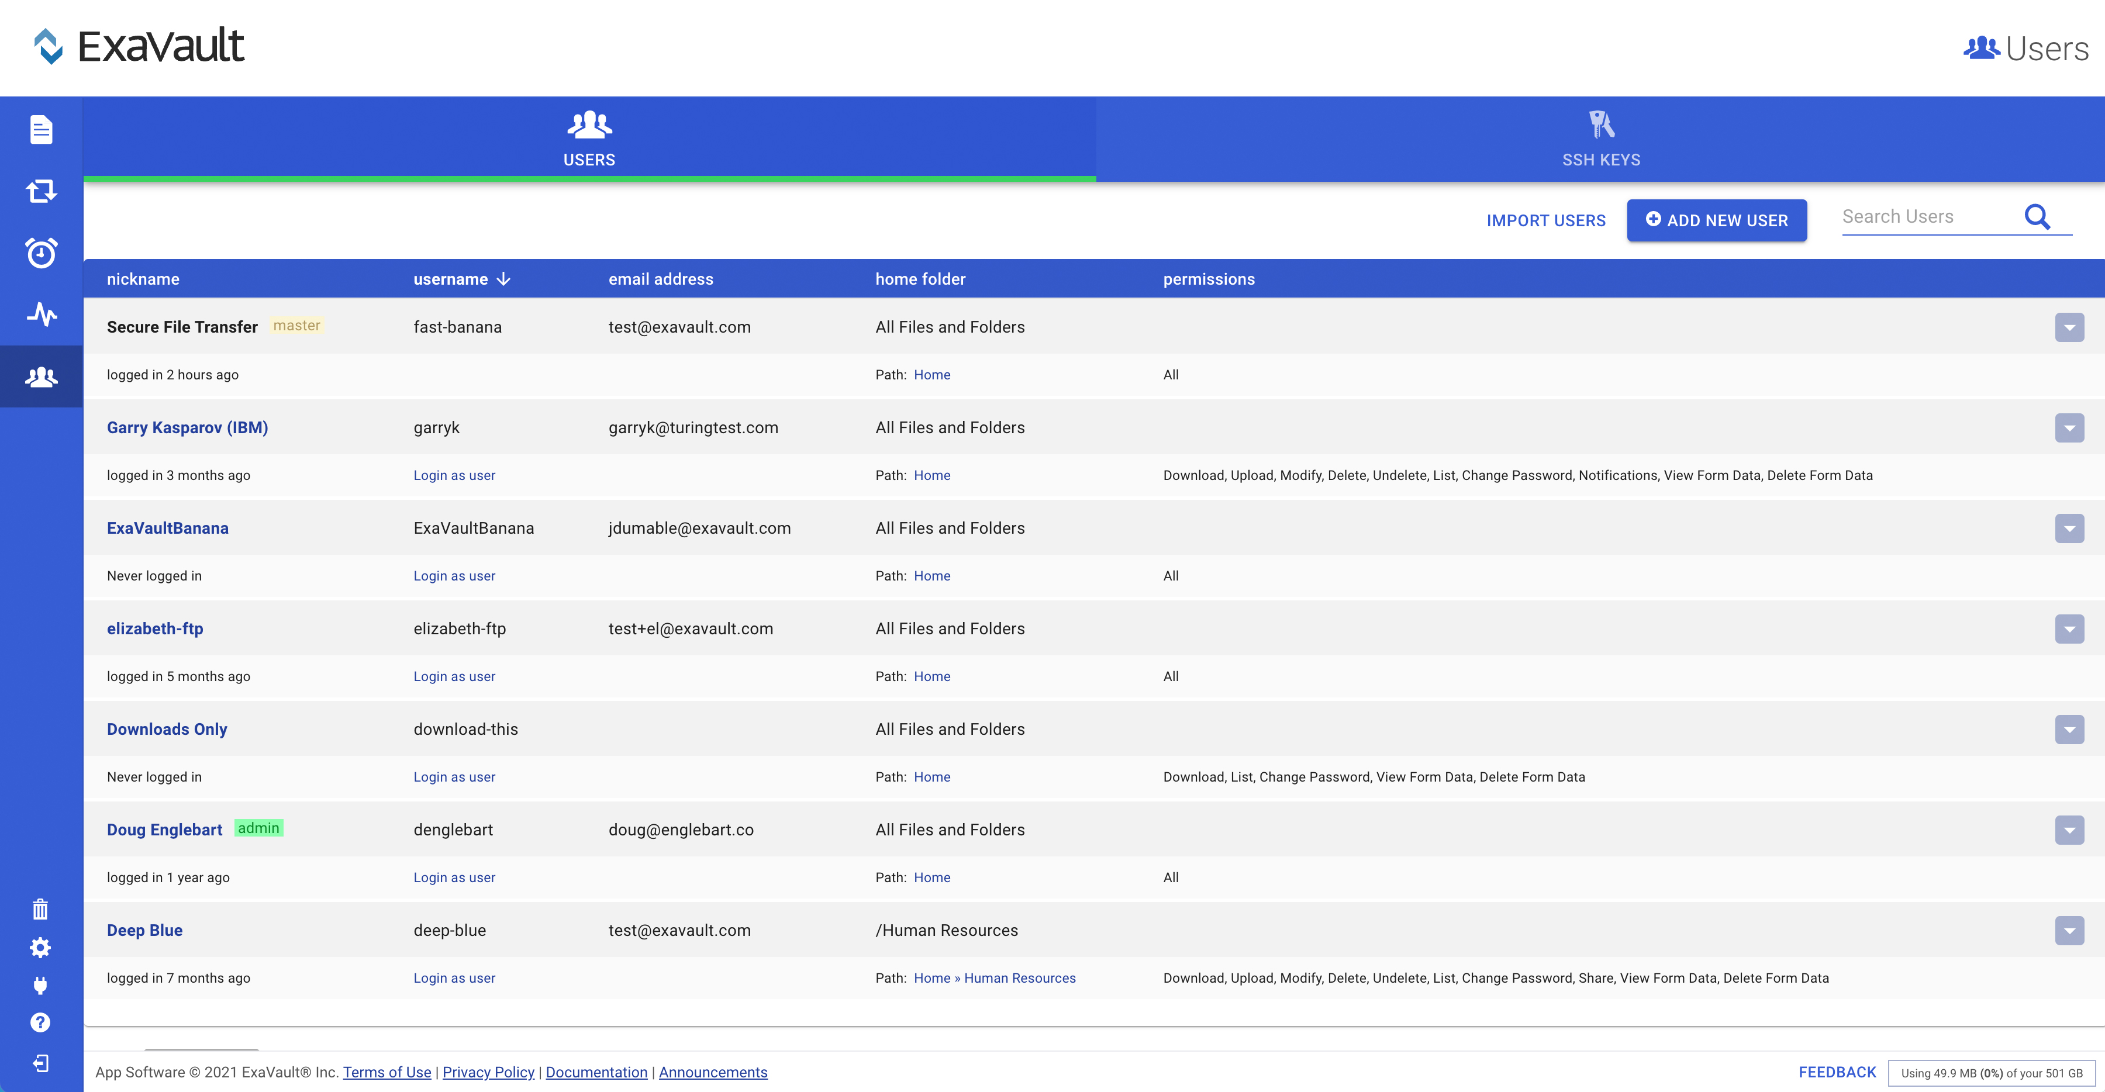Click into the Search Users field
Screen dimensions: 2105x1092
click(x=1924, y=216)
